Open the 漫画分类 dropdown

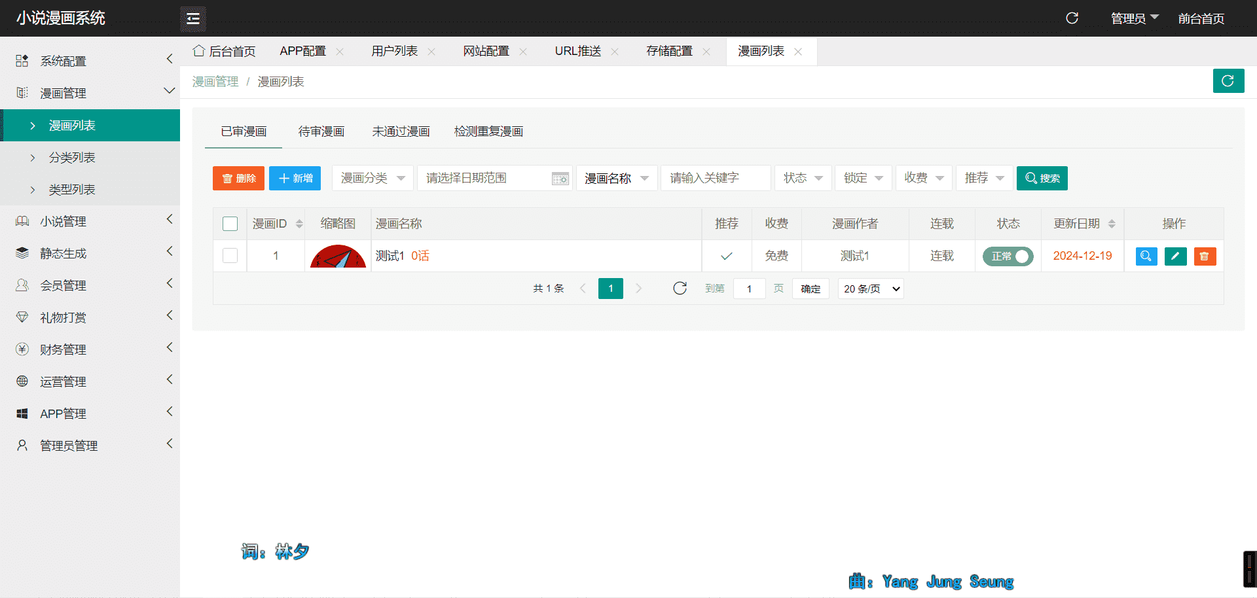point(372,178)
